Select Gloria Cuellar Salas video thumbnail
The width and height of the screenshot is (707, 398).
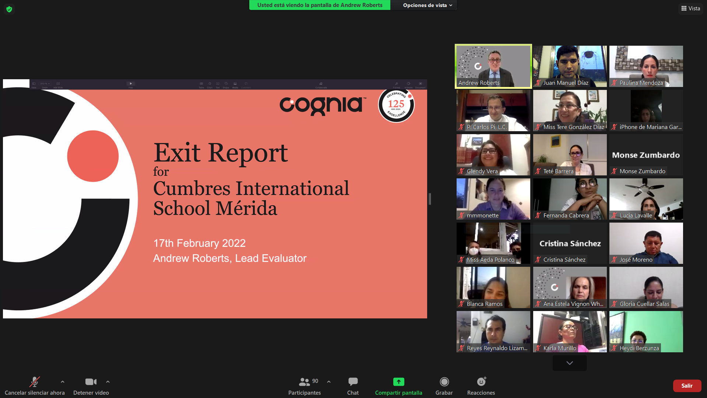(x=646, y=287)
